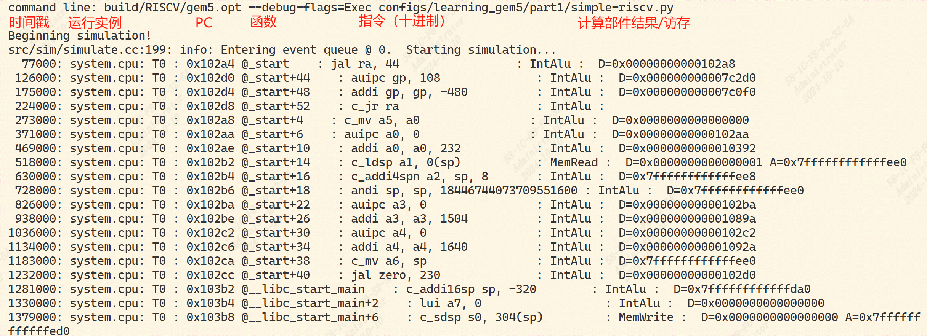Click 'build/RISCV/gem5.opt' in the command line

point(173,8)
